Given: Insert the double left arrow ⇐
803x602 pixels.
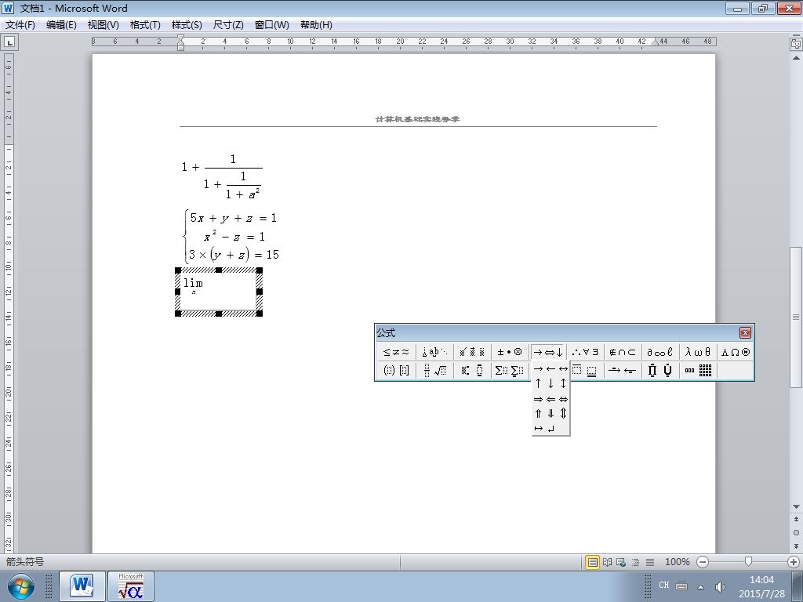Looking at the screenshot, I should click(x=550, y=399).
